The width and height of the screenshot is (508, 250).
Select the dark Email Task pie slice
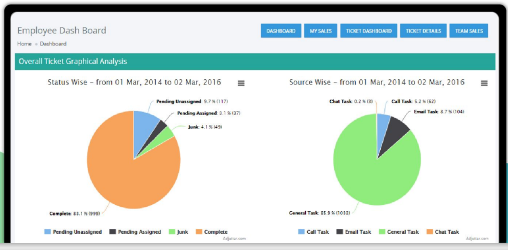(x=395, y=133)
